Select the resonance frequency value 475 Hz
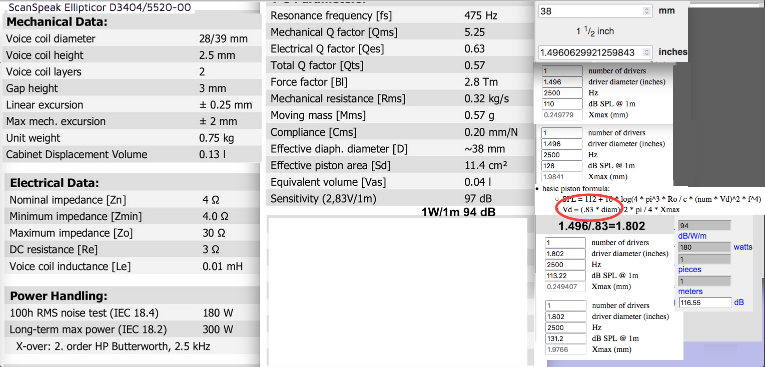The height and width of the screenshot is (367, 765). [x=481, y=15]
